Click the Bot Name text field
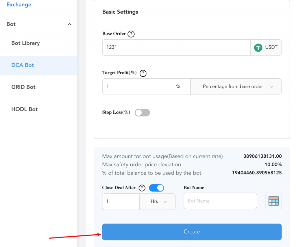296x247 pixels. [x=220, y=201]
